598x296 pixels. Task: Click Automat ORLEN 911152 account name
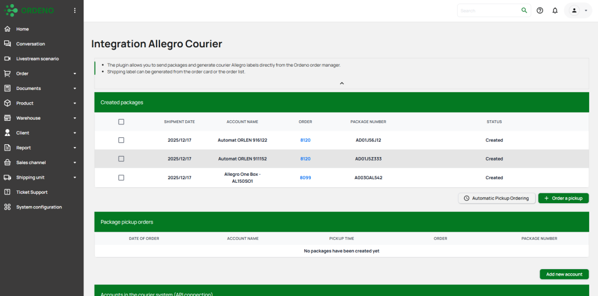242,159
